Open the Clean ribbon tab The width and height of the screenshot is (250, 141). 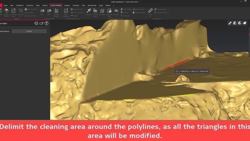[x=38, y=5]
